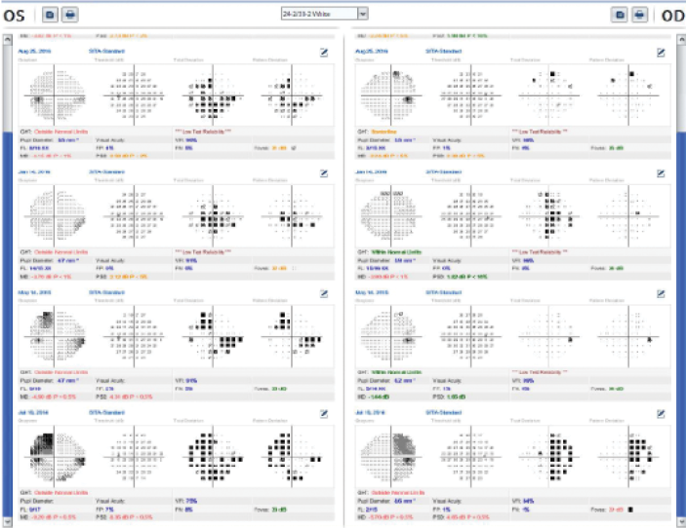
Task: Open the OD Jan 14 exam date link
Action: pyautogui.click(x=371, y=171)
